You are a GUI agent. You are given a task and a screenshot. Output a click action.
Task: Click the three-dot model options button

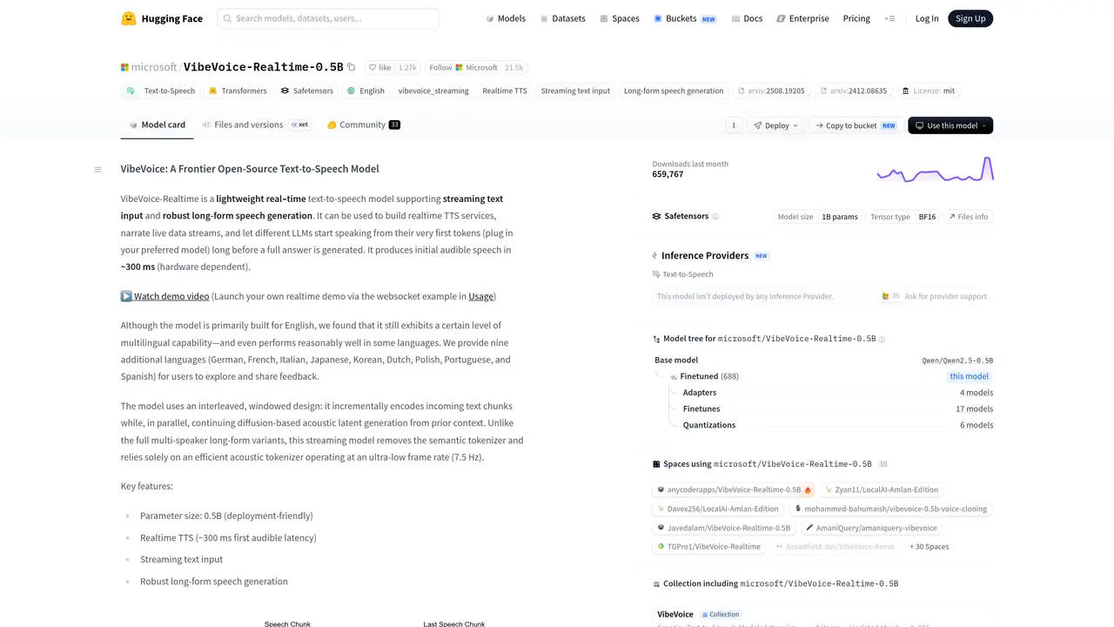pyautogui.click(x=734, y=125)
